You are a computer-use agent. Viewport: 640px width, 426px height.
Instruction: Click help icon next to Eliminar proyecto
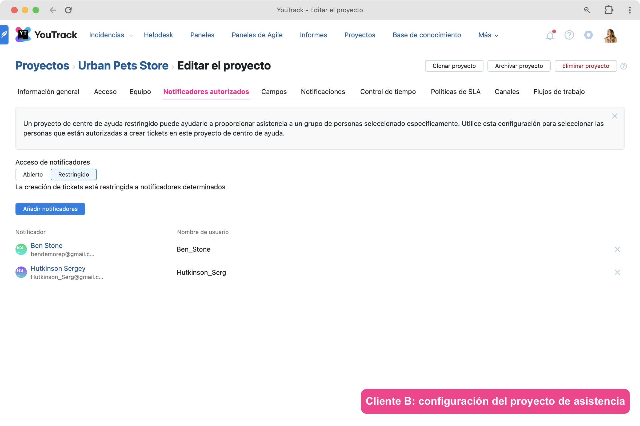(x=623, y=66)
